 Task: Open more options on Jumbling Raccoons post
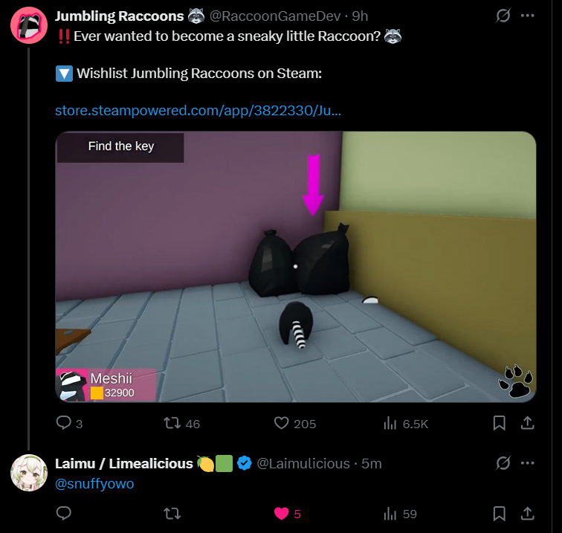click(527, 16)
